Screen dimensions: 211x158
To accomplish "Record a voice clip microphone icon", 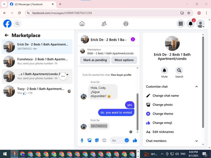I will coord(82,140).
